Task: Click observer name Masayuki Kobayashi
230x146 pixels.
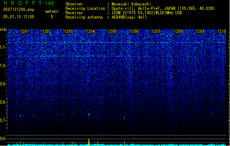Action: [131, 4]
